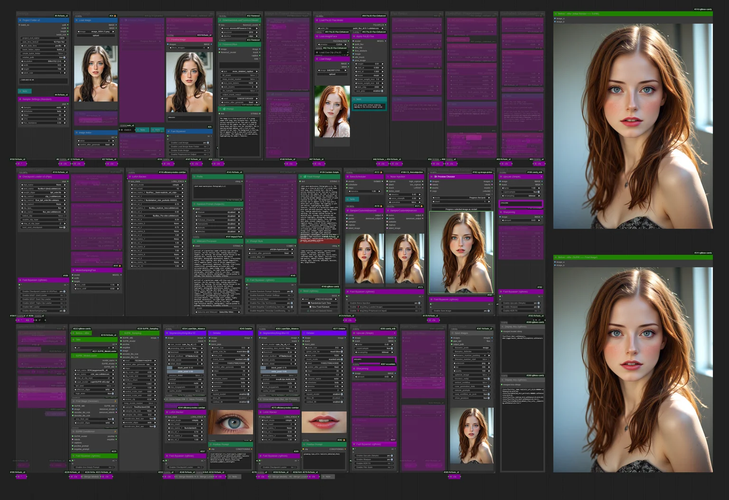Collapse the Load Image node using its header dot
729x500 pixels.
[76, 20]
